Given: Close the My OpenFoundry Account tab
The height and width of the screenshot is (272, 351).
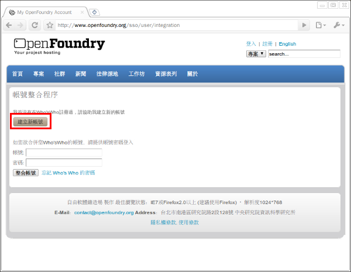Looking at the screenshot, I should tap(82, 12).
